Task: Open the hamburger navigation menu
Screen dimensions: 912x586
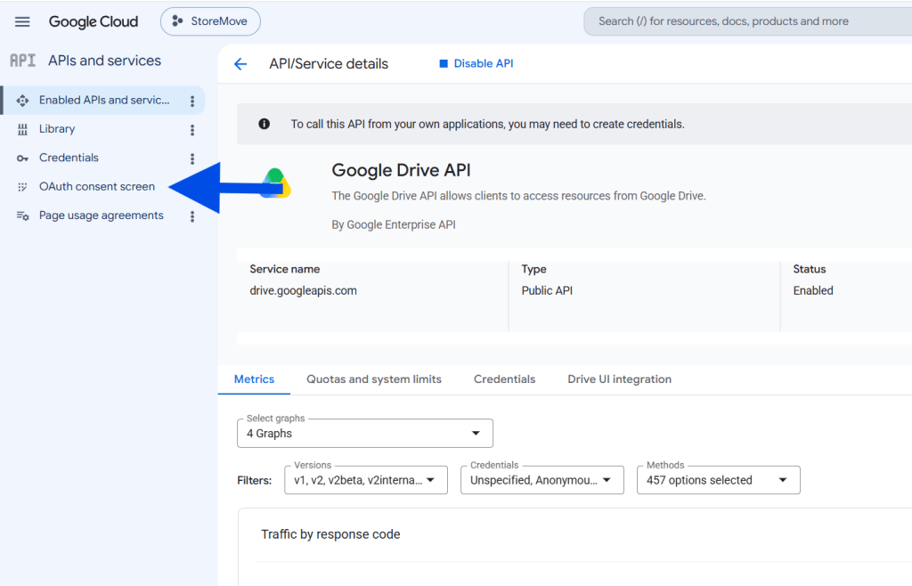Action: [22, 21]
